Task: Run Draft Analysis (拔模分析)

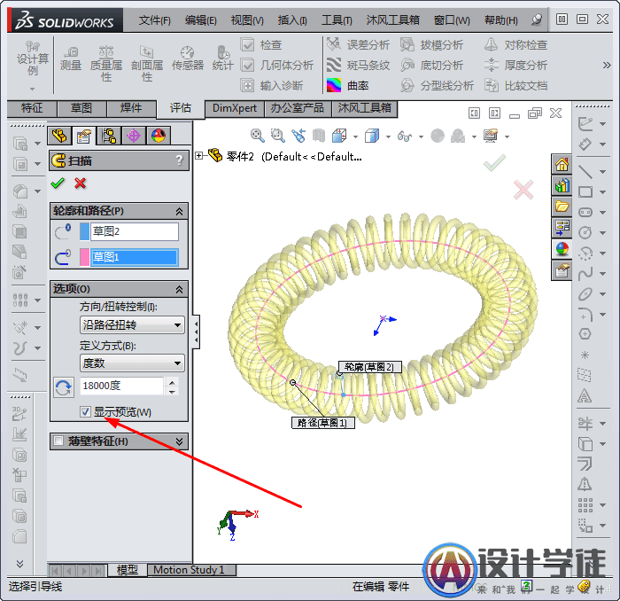Action: click(x=431, y=44)
